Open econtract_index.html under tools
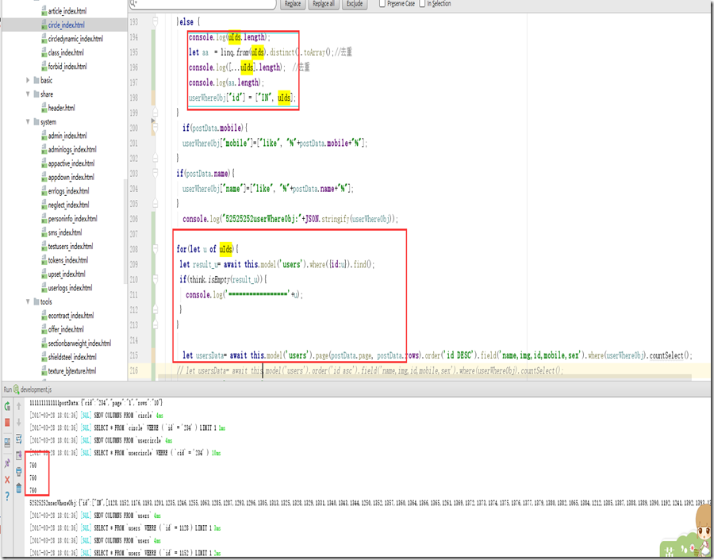 click(71, 315)
